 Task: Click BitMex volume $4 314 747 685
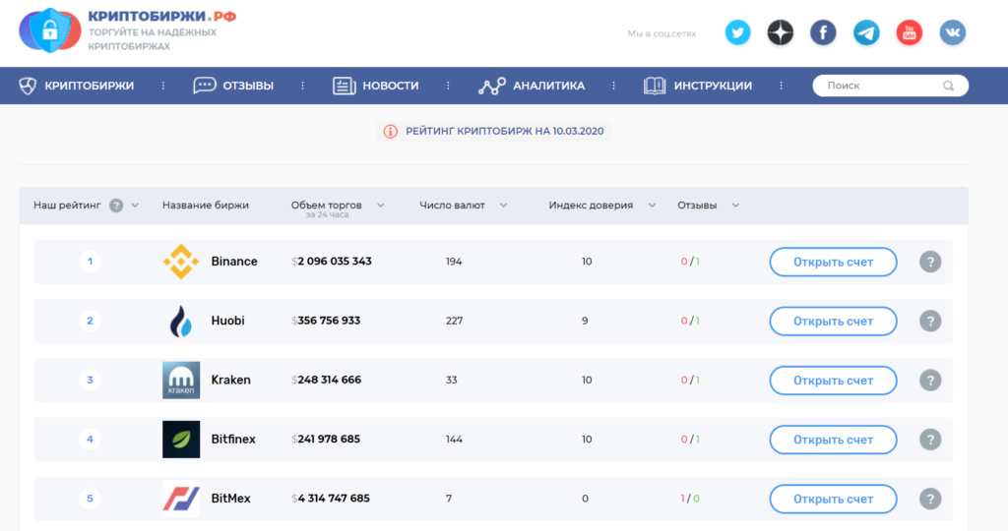tap(331, 499)
